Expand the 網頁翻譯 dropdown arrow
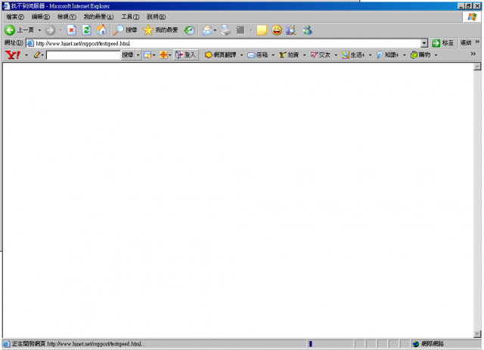Image resolution: width=484 pixels, height=350 pixels. [x=242, y=55]
